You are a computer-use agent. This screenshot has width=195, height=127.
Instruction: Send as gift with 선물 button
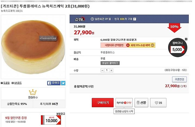pos(141,103)
